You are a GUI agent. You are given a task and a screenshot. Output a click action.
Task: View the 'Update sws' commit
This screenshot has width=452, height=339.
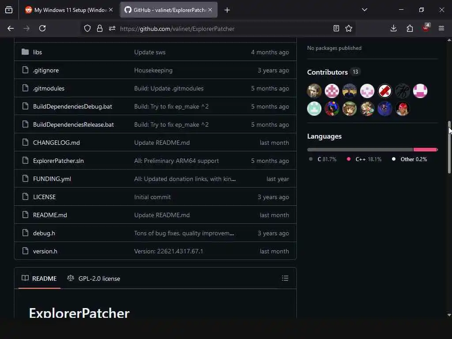click(150, 52)
